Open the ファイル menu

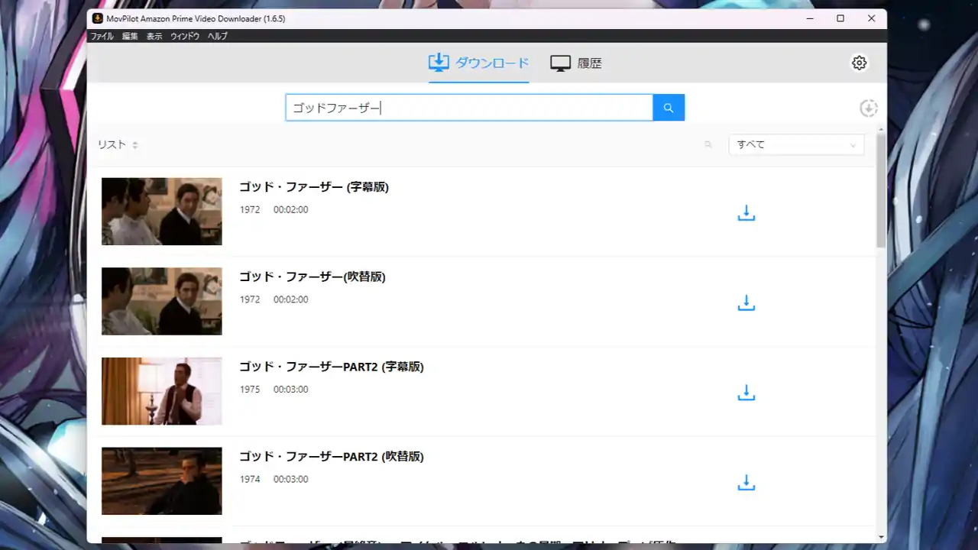[102, 36]
